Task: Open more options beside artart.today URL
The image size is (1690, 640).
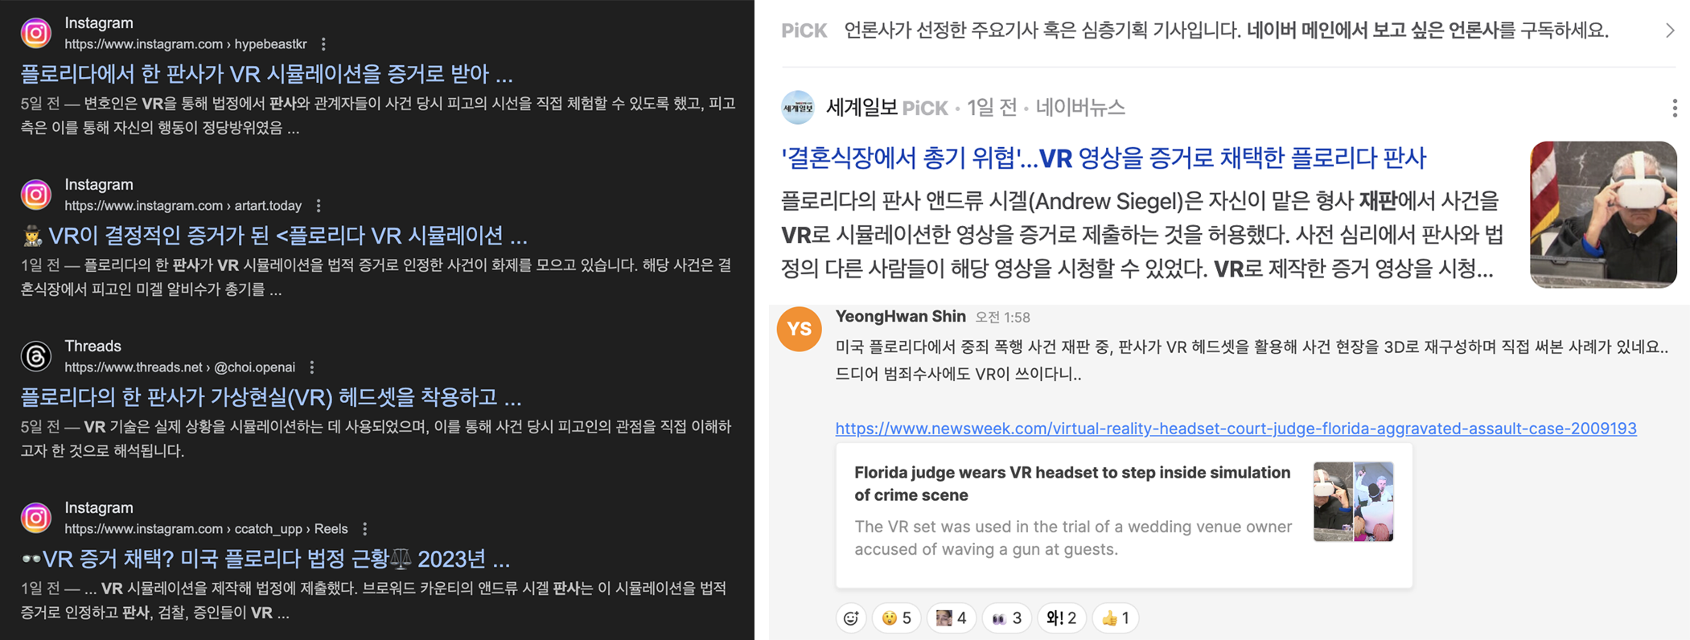Action: click(319, 206)
